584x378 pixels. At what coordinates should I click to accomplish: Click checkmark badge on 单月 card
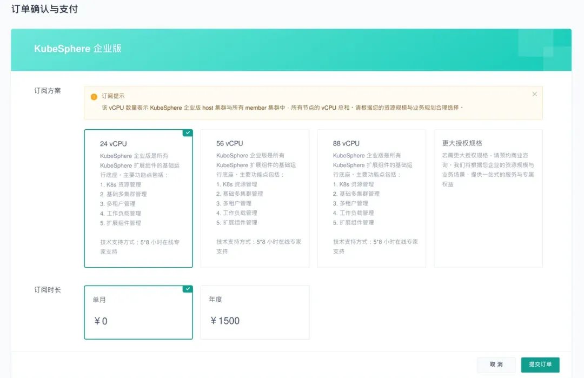click(x=188, y=289)
